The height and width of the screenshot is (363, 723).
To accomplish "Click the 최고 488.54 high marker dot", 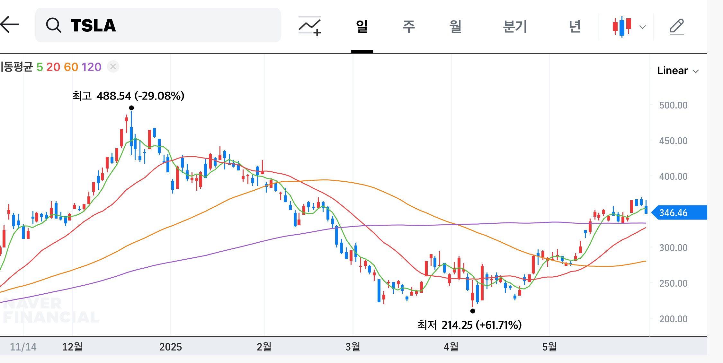I will point(131,108).
